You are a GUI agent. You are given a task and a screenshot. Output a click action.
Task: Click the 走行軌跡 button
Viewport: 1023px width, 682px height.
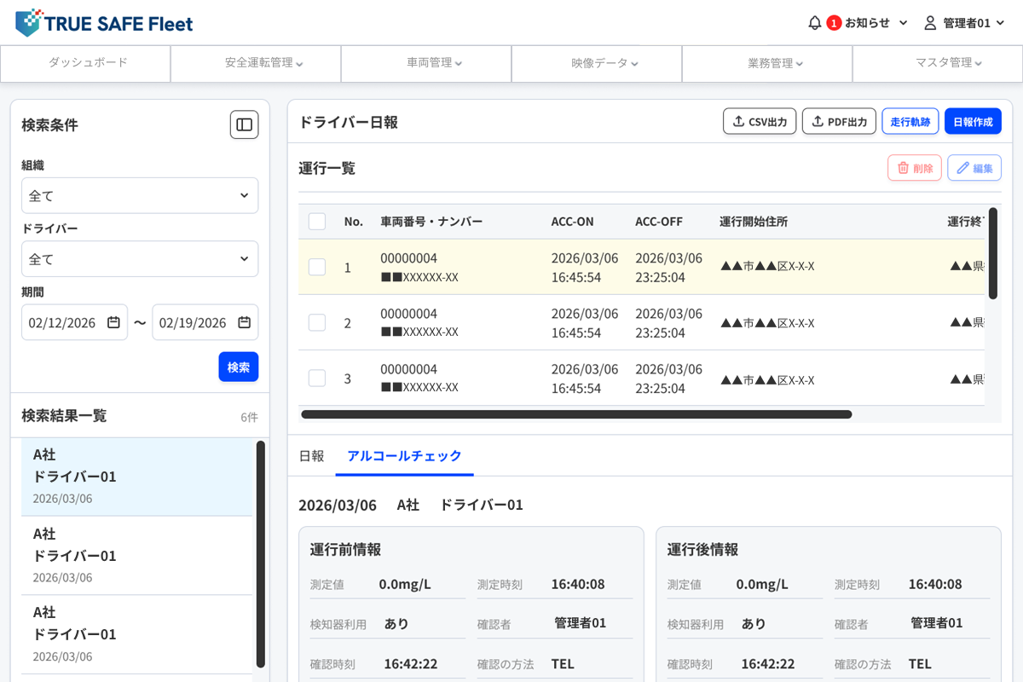(910, 121)
